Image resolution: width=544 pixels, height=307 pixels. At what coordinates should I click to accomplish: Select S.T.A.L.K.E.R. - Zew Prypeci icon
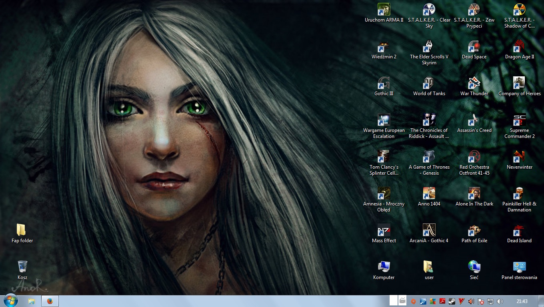[474, 16]
